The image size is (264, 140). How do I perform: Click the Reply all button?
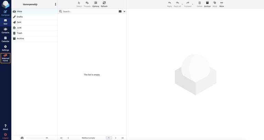click(x=177, y=4)
